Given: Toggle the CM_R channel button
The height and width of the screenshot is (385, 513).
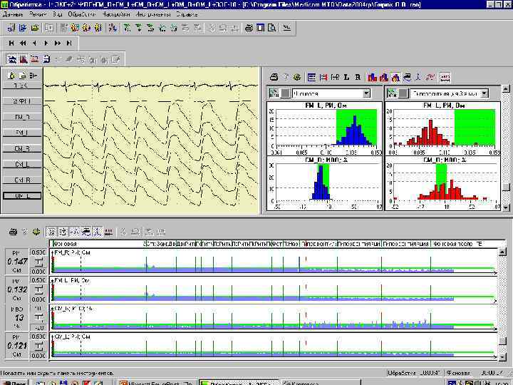Looking at the screenshot, I should 22,148.
